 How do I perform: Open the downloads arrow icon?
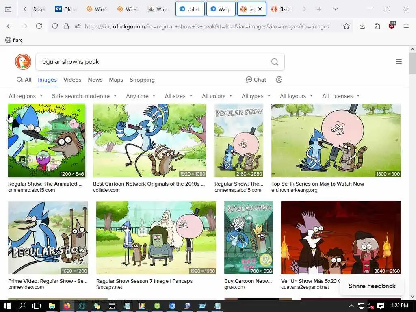[x=362, y=26]
